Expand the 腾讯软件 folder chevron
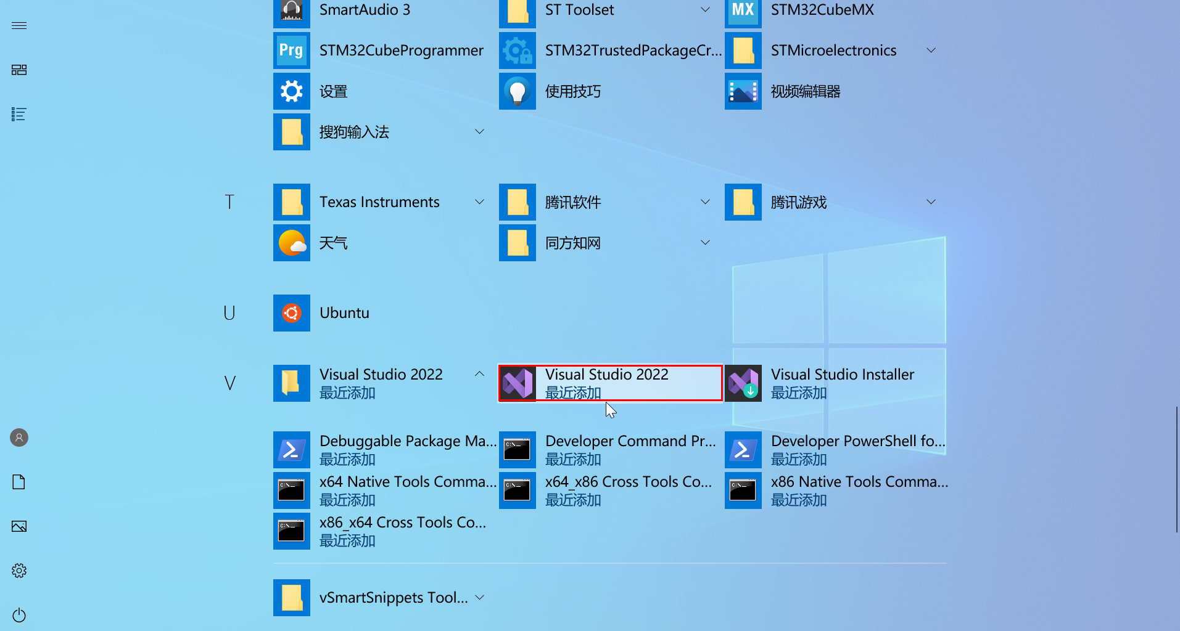Image resolution: width=1180 pixels, height=631 pixels. click(705, 202)
